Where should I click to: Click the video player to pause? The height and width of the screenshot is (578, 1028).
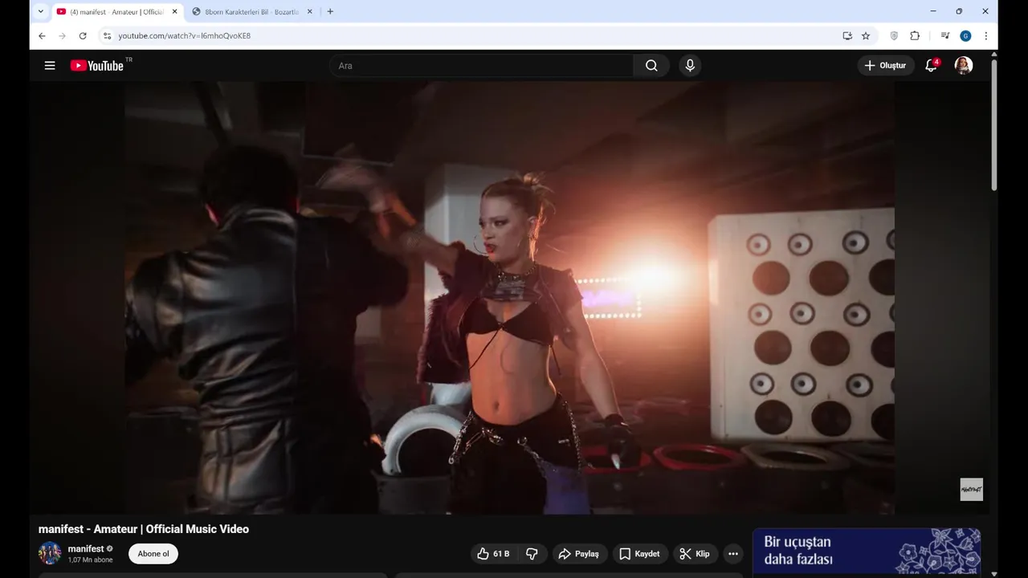509,297
